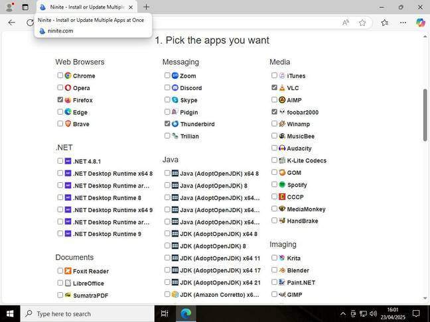
Task: Enable the Chrome checkbox
Action: pos(60,76)
